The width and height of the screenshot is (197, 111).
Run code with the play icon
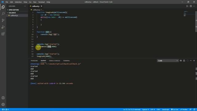tap(187, 6)
